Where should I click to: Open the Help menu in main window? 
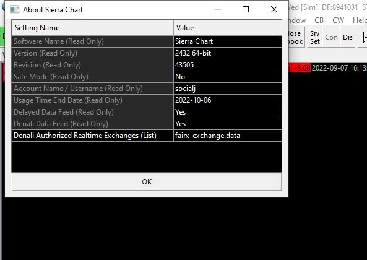[360, 20]
